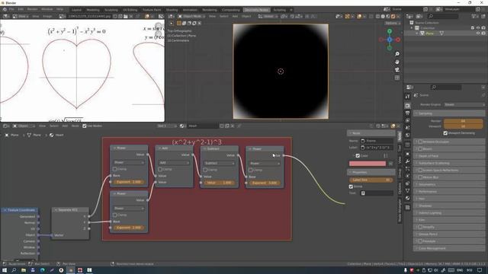
Task: Open the Windows Start menu
Action: coord(5,270)
